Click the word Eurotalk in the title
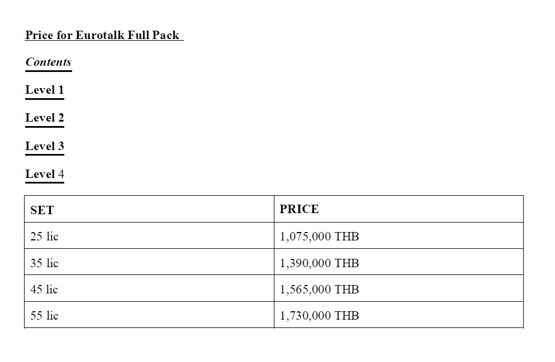The image size is (555, 362). pos(100,35)
